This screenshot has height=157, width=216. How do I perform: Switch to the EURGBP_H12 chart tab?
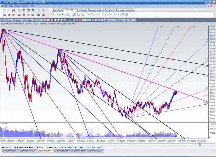28,151
